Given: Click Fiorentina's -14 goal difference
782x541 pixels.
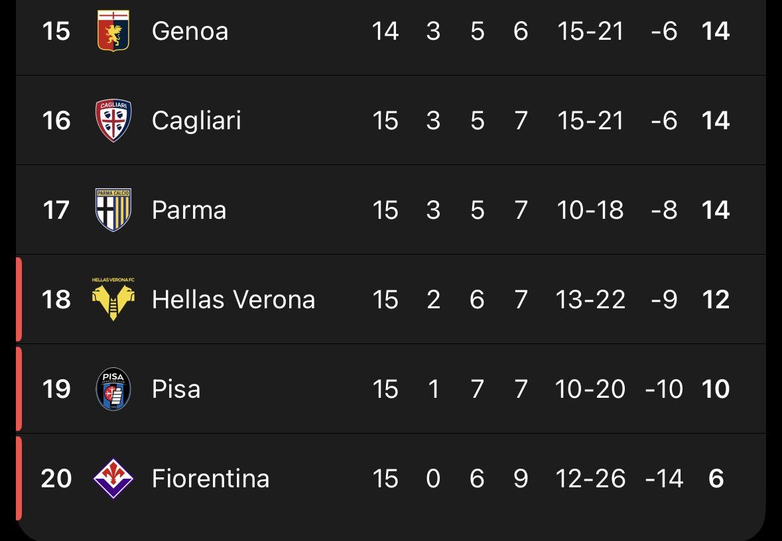Looking at the screenshot, I should point(664,479).
